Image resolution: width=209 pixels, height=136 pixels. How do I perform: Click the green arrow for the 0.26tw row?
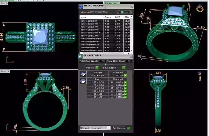point(126,88)
